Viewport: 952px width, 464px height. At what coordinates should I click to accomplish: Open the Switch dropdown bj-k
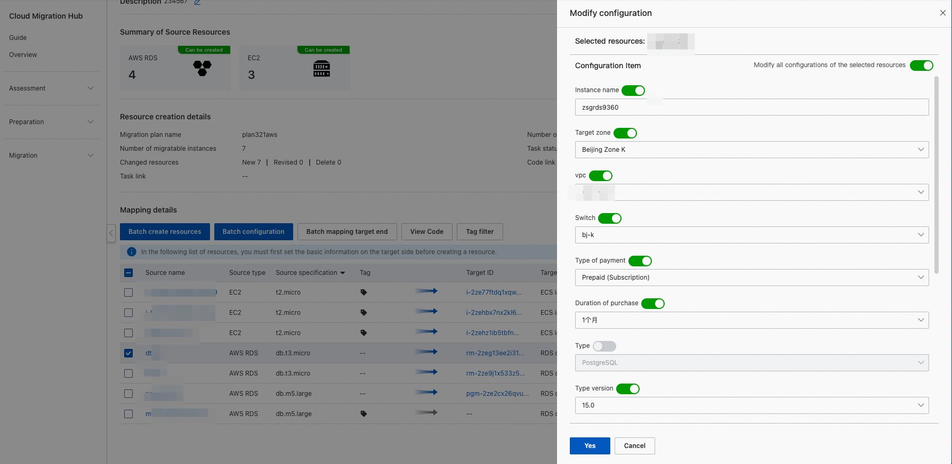pyautogui.click(x=752, y=235)
